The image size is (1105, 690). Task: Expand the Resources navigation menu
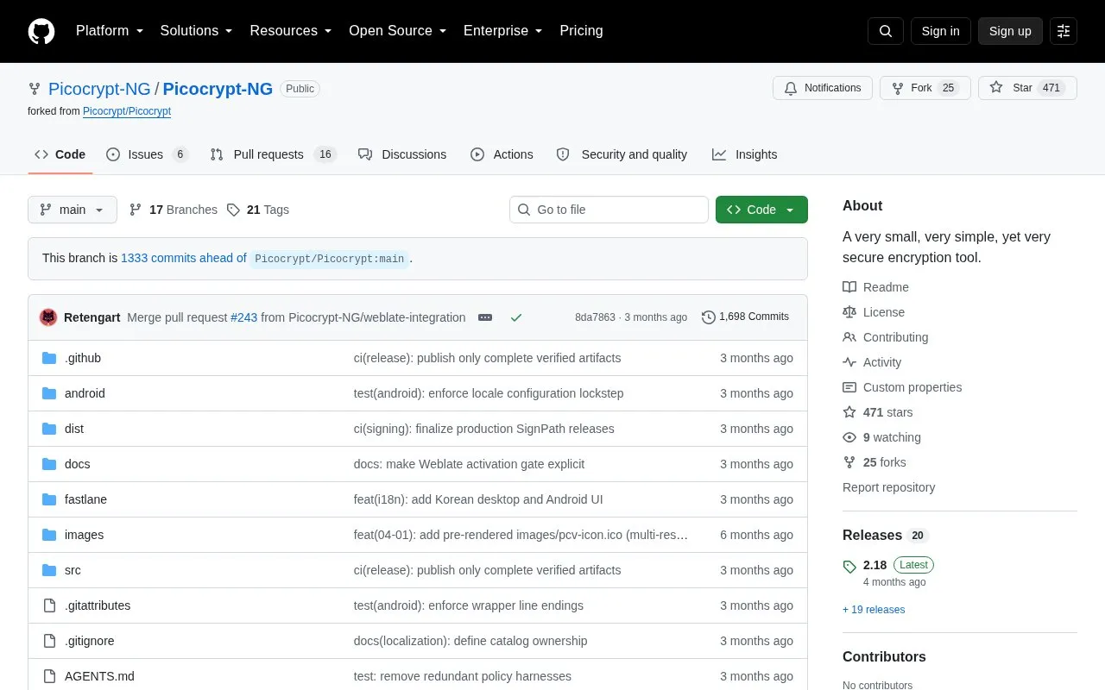[291, 31]
